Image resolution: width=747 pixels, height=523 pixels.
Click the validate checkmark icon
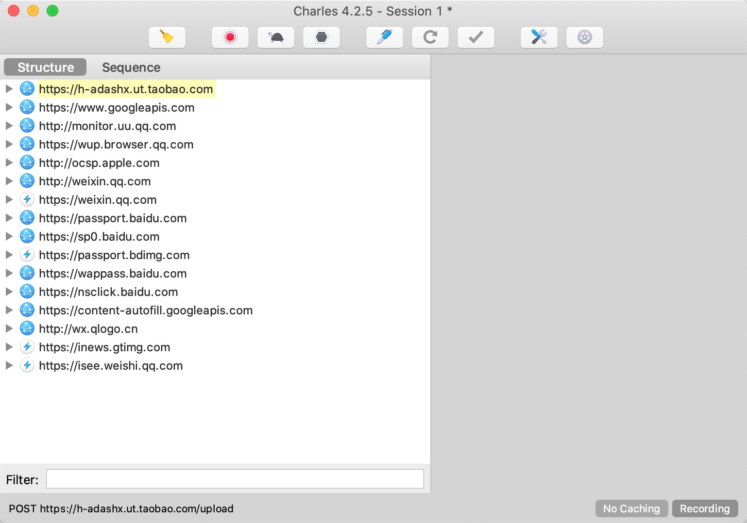pyautogui.click(x=475, y=37)
